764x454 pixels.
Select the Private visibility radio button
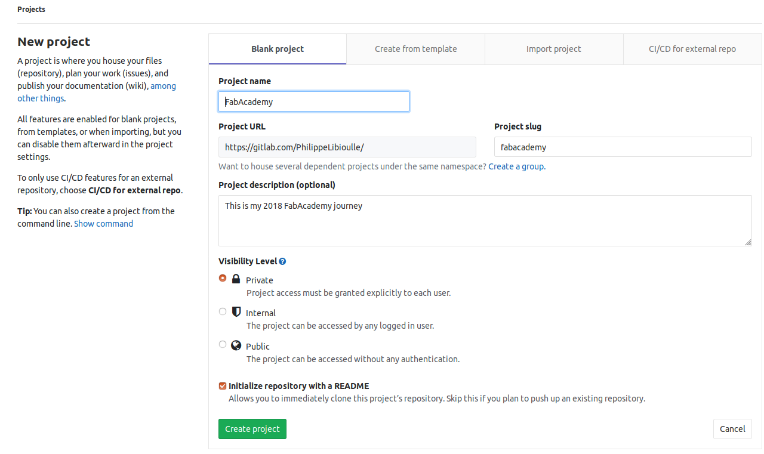click(x=223, y=278)
